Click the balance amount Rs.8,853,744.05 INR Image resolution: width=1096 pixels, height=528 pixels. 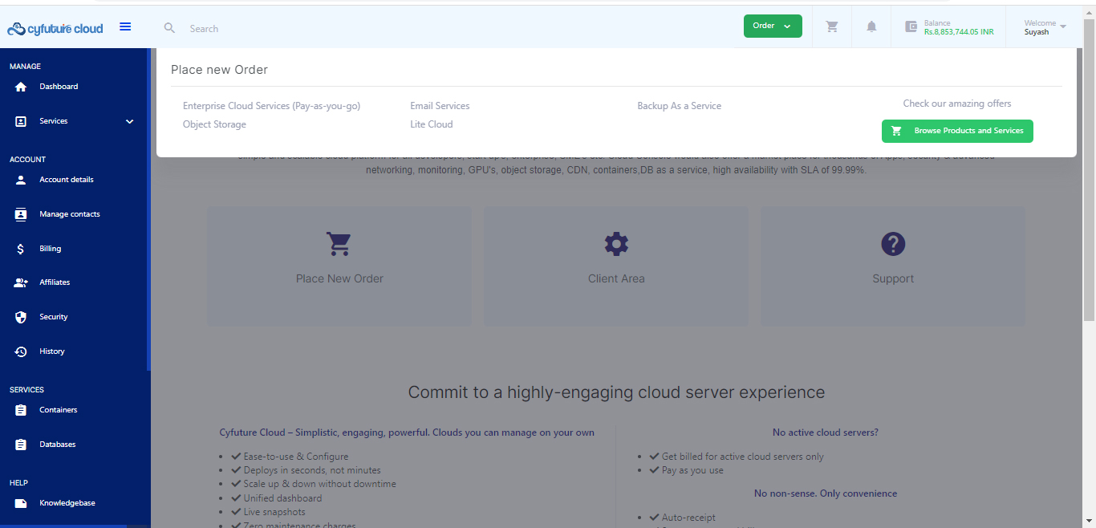[959, 32]
